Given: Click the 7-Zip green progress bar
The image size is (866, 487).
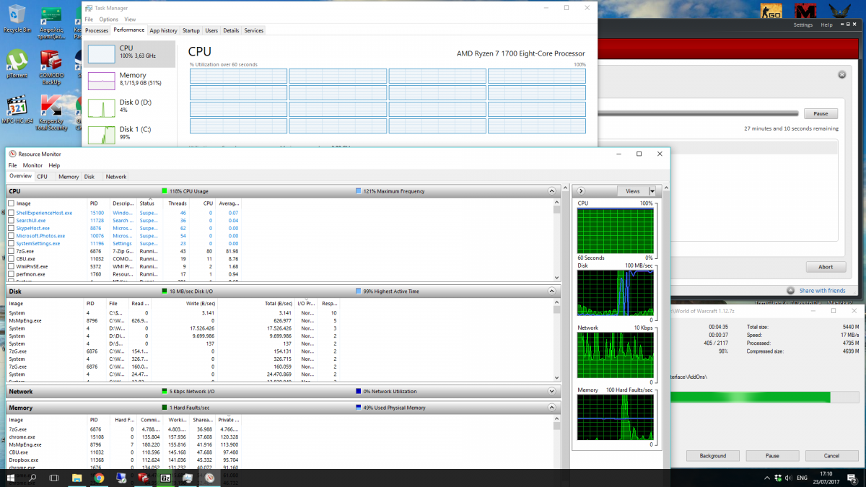Looking at the screenshot, I should 764,398.
